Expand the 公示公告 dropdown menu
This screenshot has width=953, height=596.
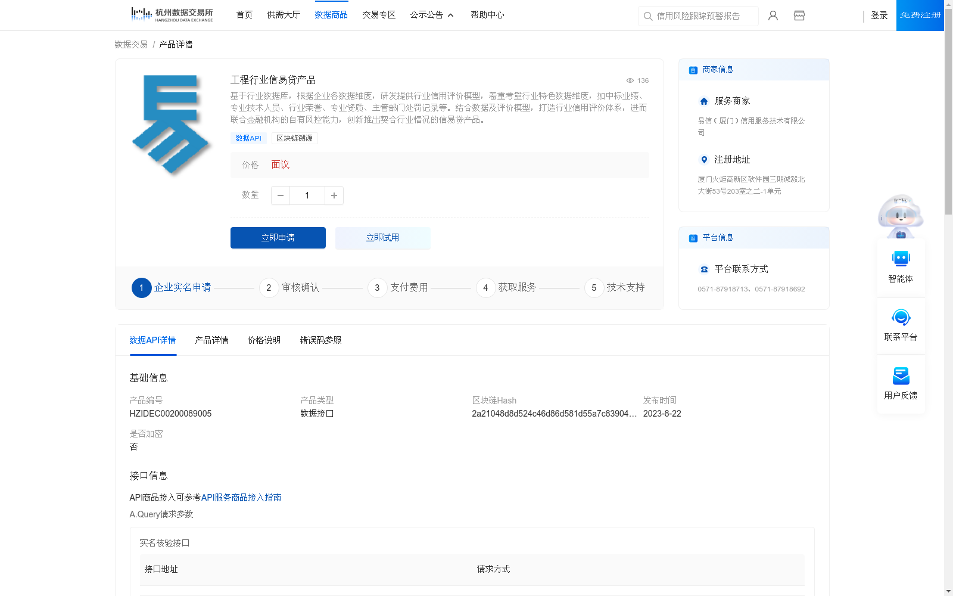(432, 15)
